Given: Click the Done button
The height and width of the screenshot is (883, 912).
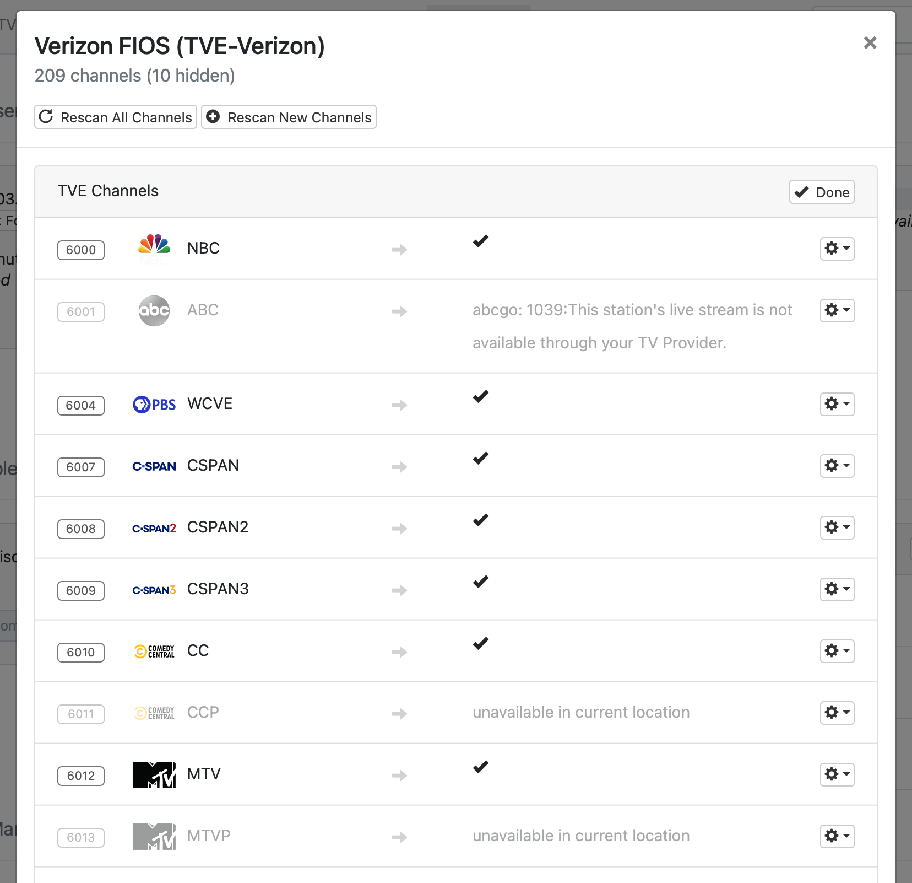Looking at the screenshot, I should click(821, 192).
